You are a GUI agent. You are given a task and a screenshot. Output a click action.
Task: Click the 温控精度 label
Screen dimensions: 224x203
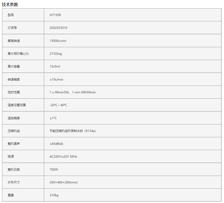[x=14, y=118]
